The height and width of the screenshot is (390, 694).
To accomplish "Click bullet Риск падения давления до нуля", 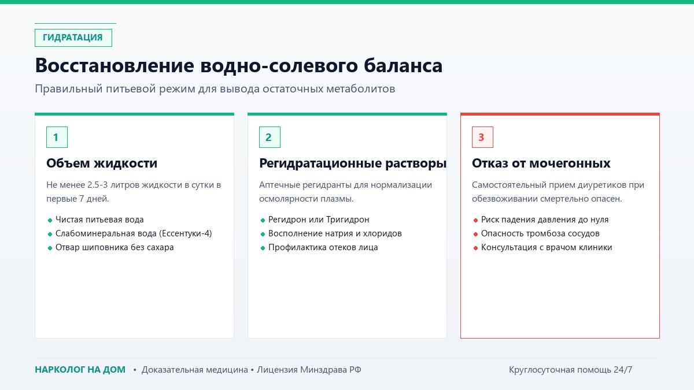I will (x=545, y=220).
